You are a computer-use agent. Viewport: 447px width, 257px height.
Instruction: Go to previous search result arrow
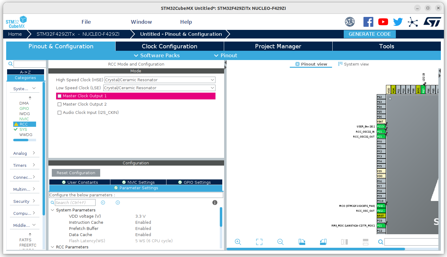(103, 203)
